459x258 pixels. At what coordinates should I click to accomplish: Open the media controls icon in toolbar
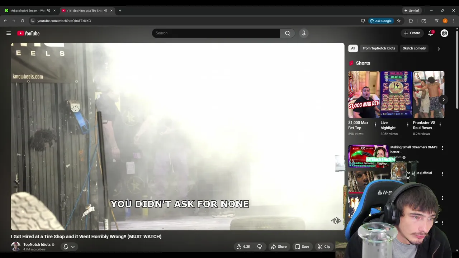[436, 21]
